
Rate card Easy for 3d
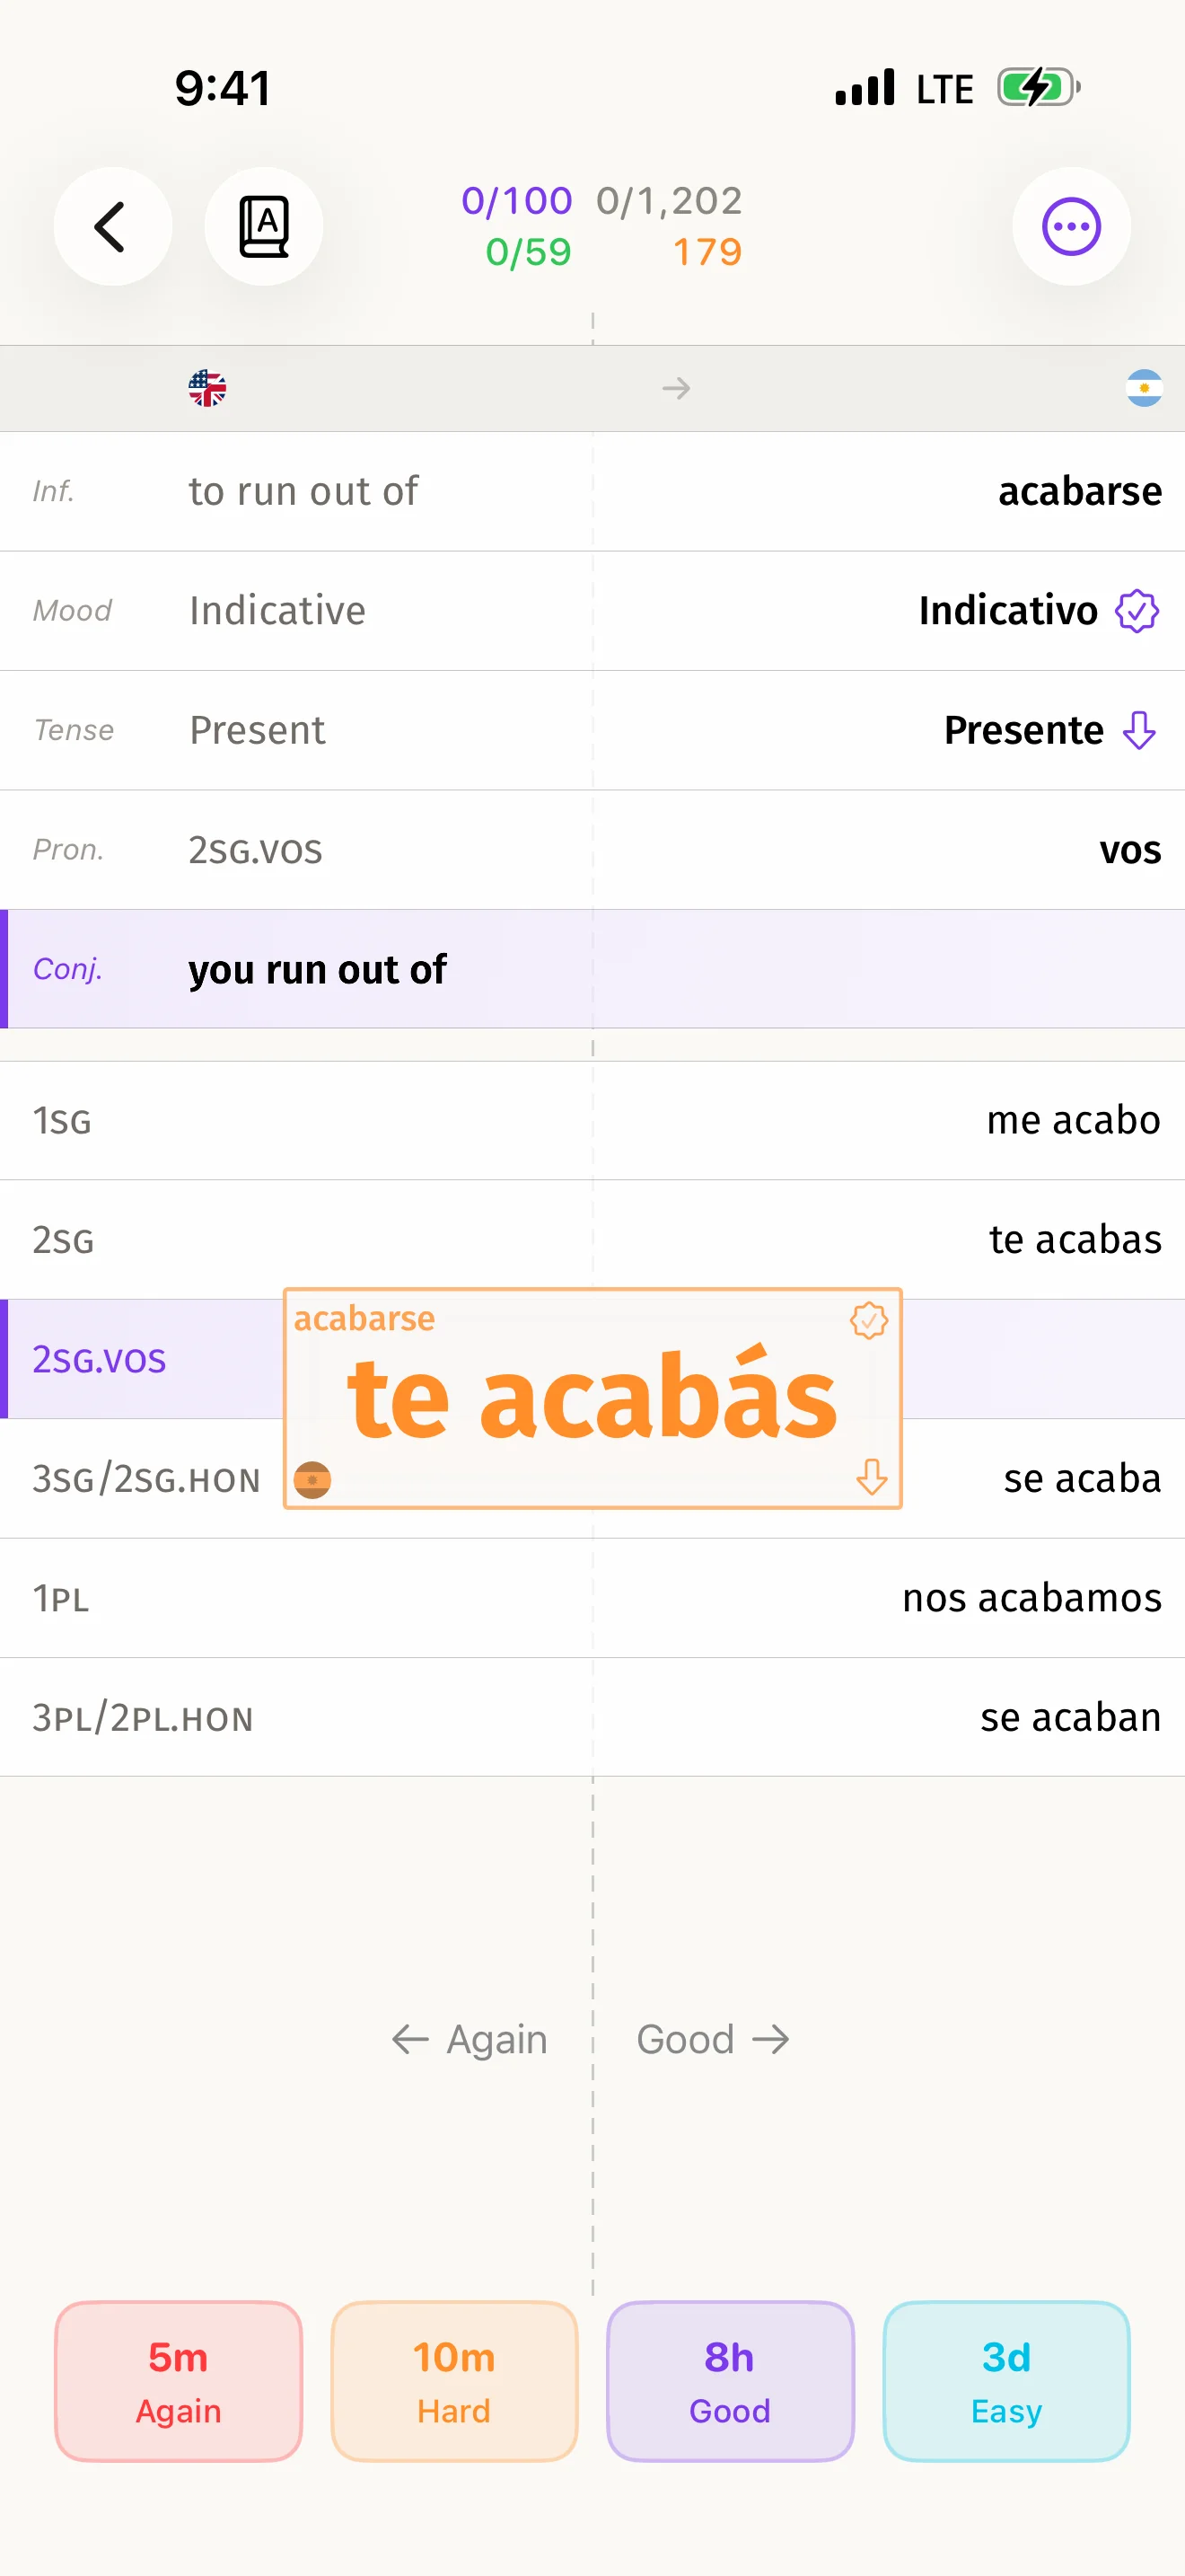(1006, 2381)
